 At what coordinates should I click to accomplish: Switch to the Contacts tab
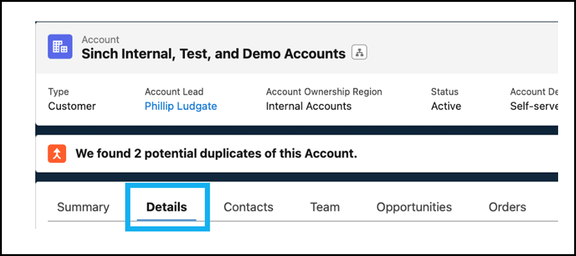pos(249,207)
